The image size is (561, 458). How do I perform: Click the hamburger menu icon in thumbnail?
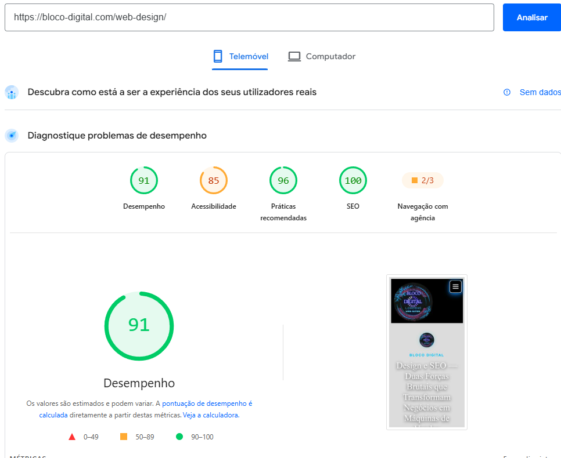point(455,286)
